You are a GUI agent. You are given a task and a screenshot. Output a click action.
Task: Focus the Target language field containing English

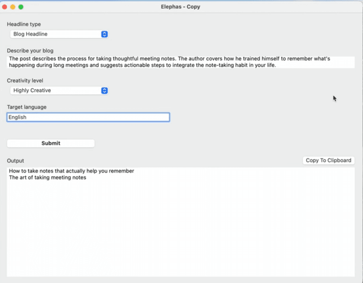tap(88, 117)
